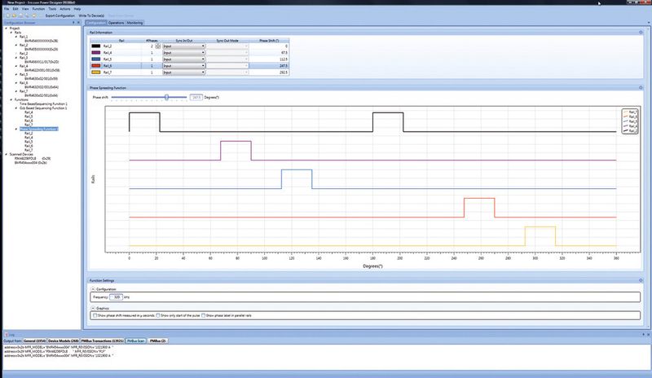652x378 pixels.
Task: Close the Configuration Browser panel
Action: click(x=78, y=23)
